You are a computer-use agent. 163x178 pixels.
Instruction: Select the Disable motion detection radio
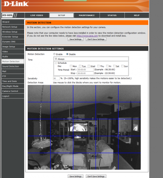click(x=67, y=54)
